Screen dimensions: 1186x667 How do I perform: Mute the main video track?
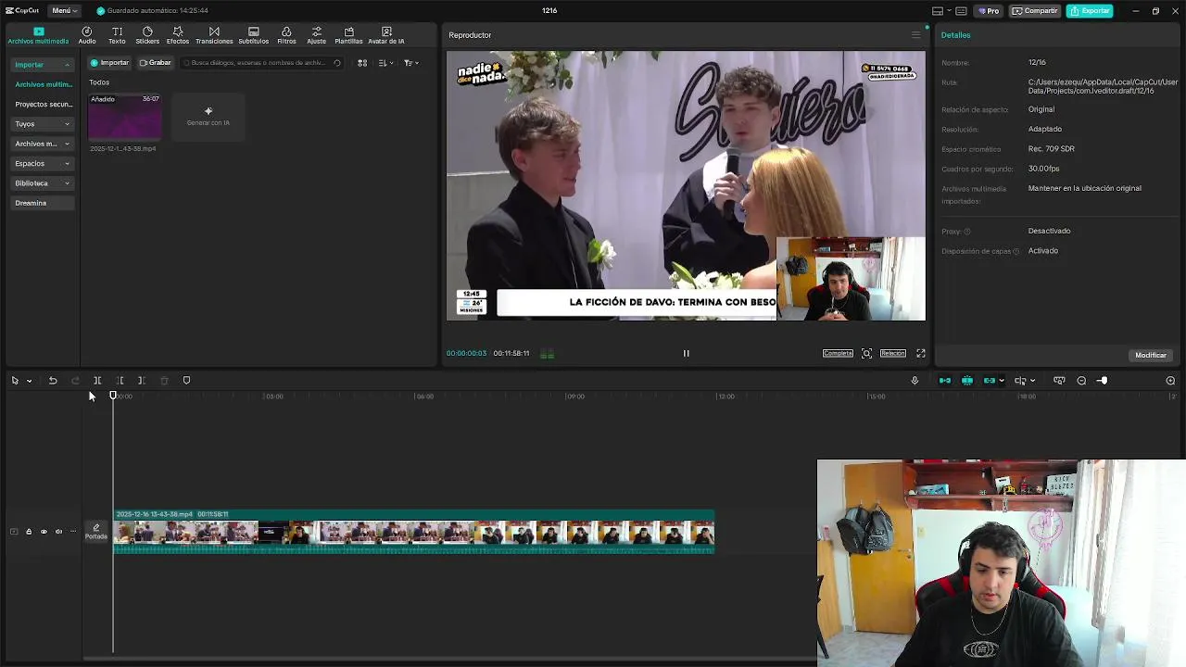click(x=58, y=532)
